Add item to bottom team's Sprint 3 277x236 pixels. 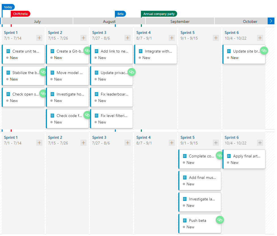click(128, 143)
